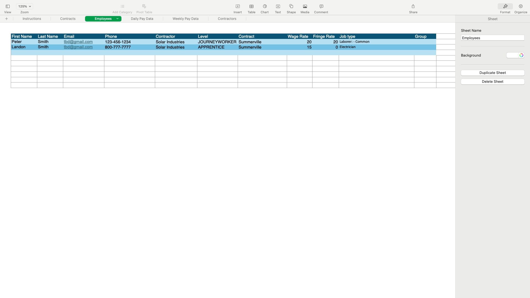Select the Level header cell
The image size is (530, 298).
pos(218,36)
